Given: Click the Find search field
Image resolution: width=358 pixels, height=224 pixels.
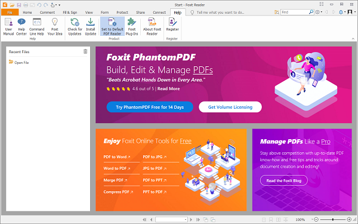Looking at the screenshot, I should pos(295,12).
